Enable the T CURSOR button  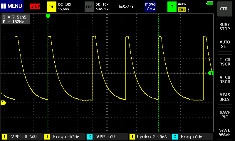224,62
